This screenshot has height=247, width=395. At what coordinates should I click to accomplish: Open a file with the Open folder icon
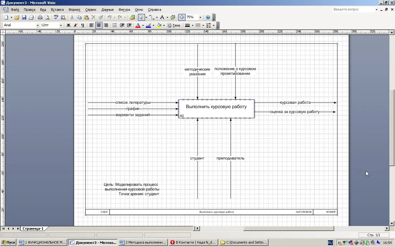(x=17, y=17)
